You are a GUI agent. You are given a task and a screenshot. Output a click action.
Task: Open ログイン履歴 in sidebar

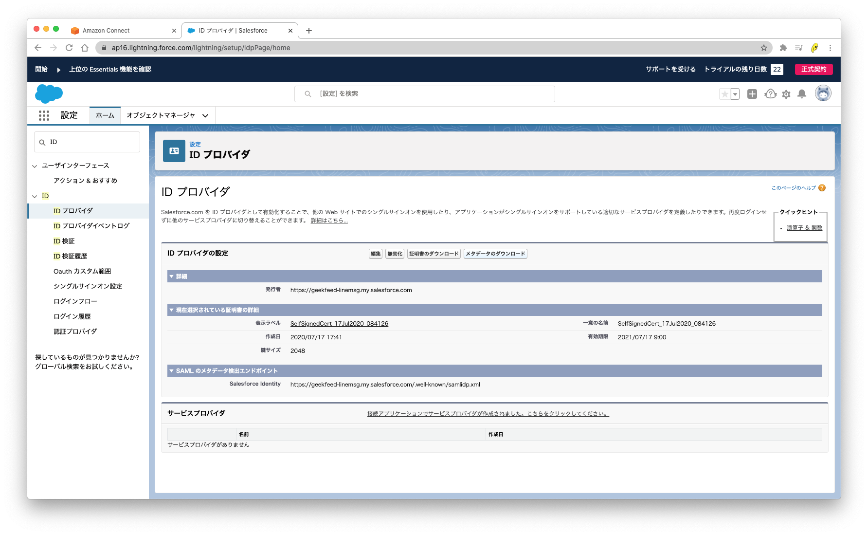tap(72, 316)
